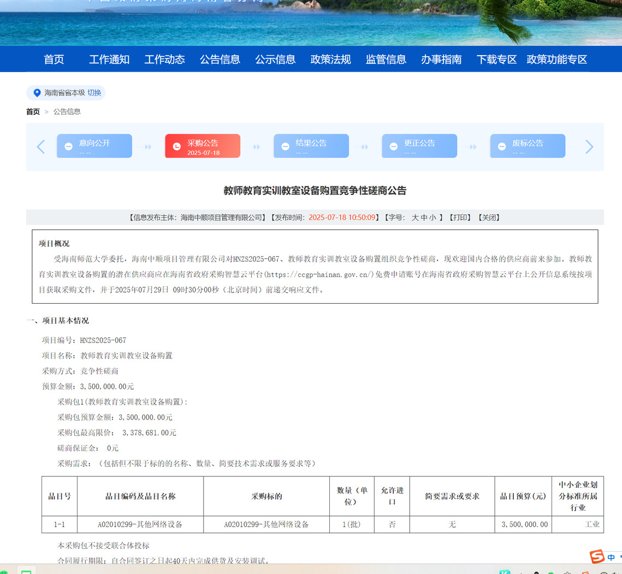Screen dimensions: 622x574
Task: Select the 更正公告 timeline step
Action: tap(419, 146)
